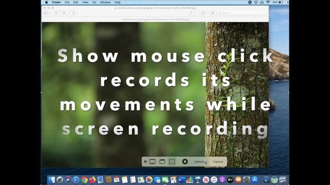Click the Capture button
This screenshot has height=185, width=330.
point(218,162)
